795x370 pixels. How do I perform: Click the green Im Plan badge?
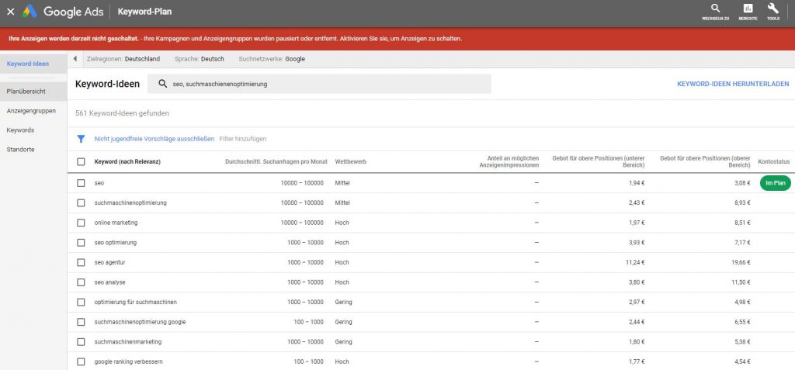pyautogui.click(x=776, y=183)
